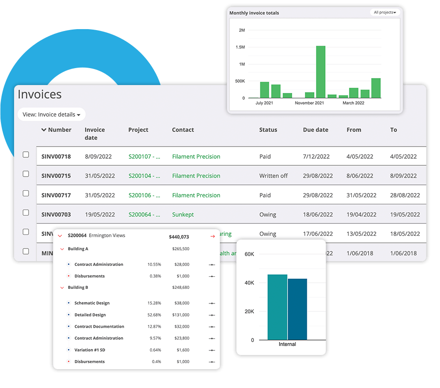Click the Filament Precision contact for SINV00717
440x388 pixels.
[196, 195]
